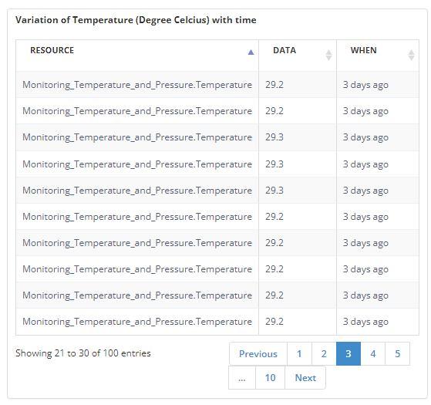Viewport: 431px width, 405px height.
Task: Jump to page 4 of entries
Action: pos(372,353)
